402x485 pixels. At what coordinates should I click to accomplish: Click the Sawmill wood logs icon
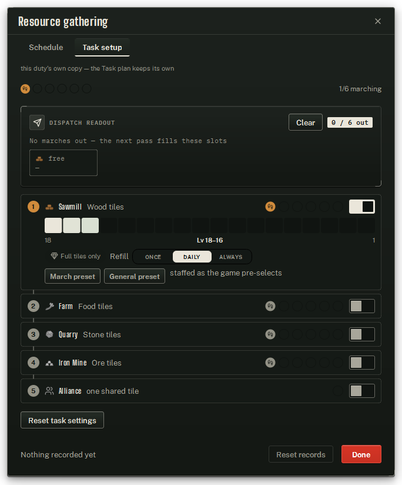pos(49,207)
